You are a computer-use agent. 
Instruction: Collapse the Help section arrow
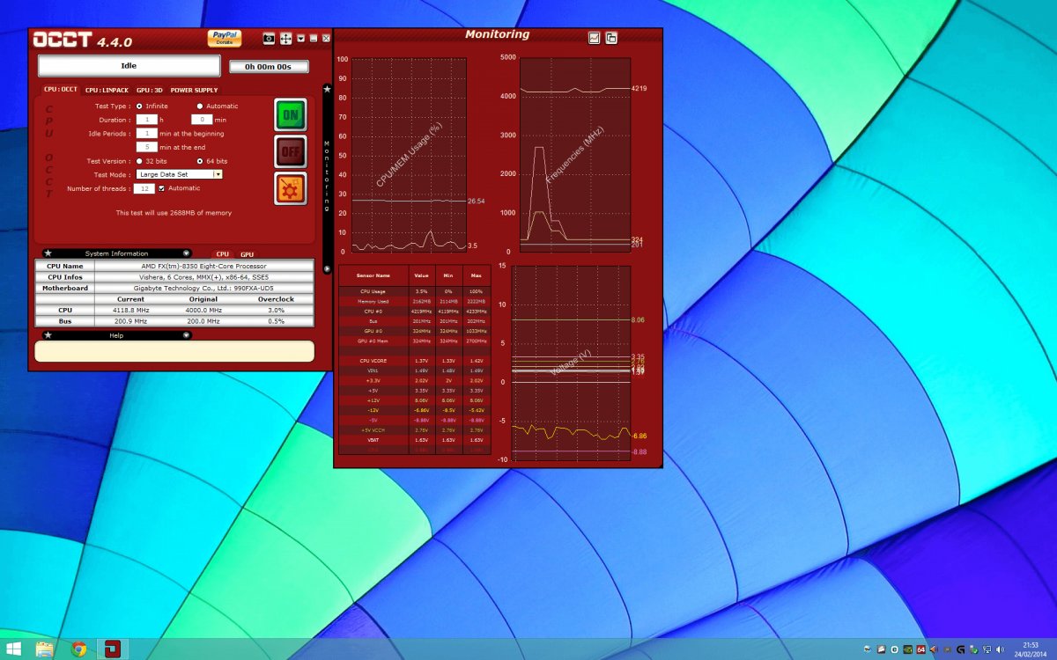point(186,335)
